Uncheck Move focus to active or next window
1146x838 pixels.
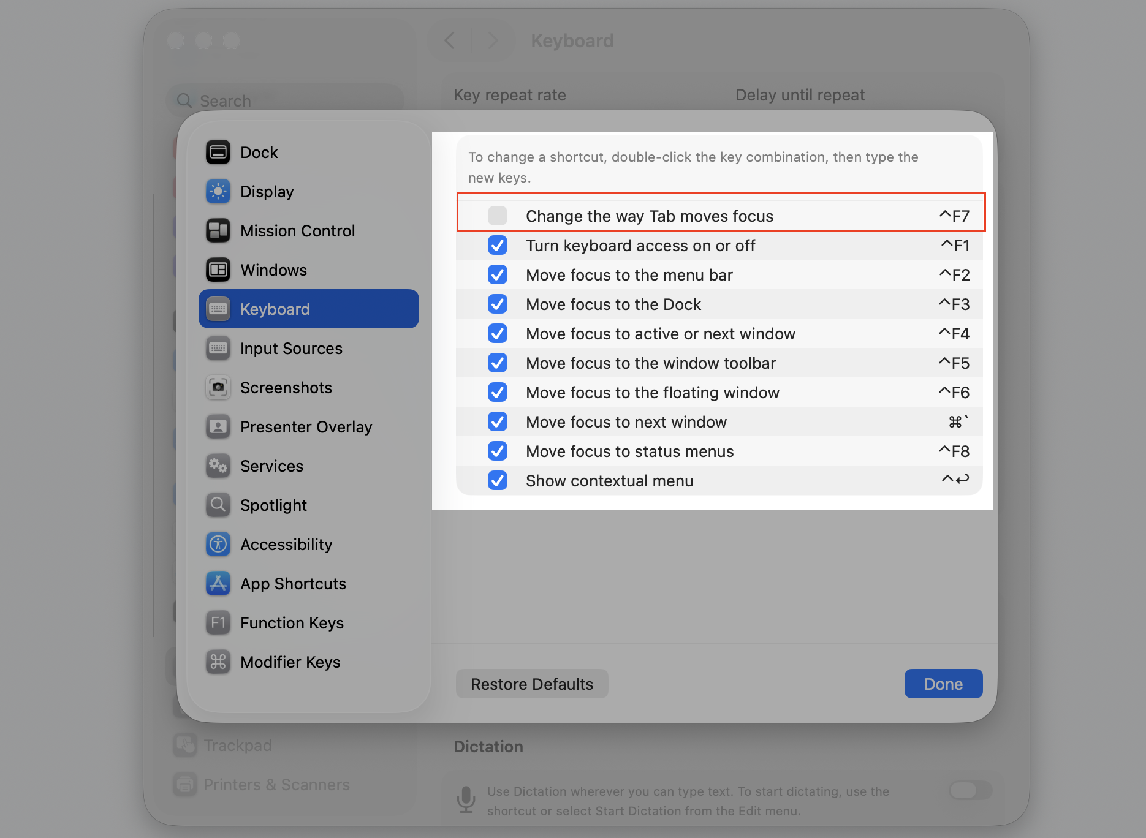click(x=498, y=334)
